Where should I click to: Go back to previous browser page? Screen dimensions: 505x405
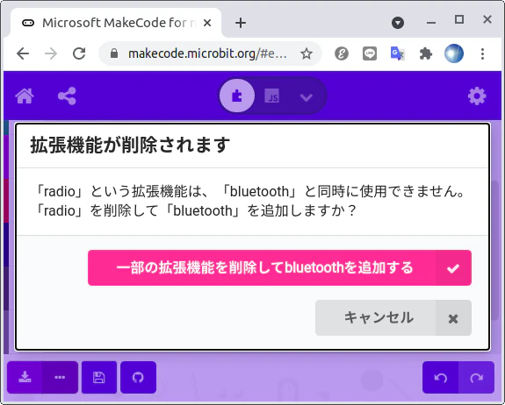click(x=23, y=53)
